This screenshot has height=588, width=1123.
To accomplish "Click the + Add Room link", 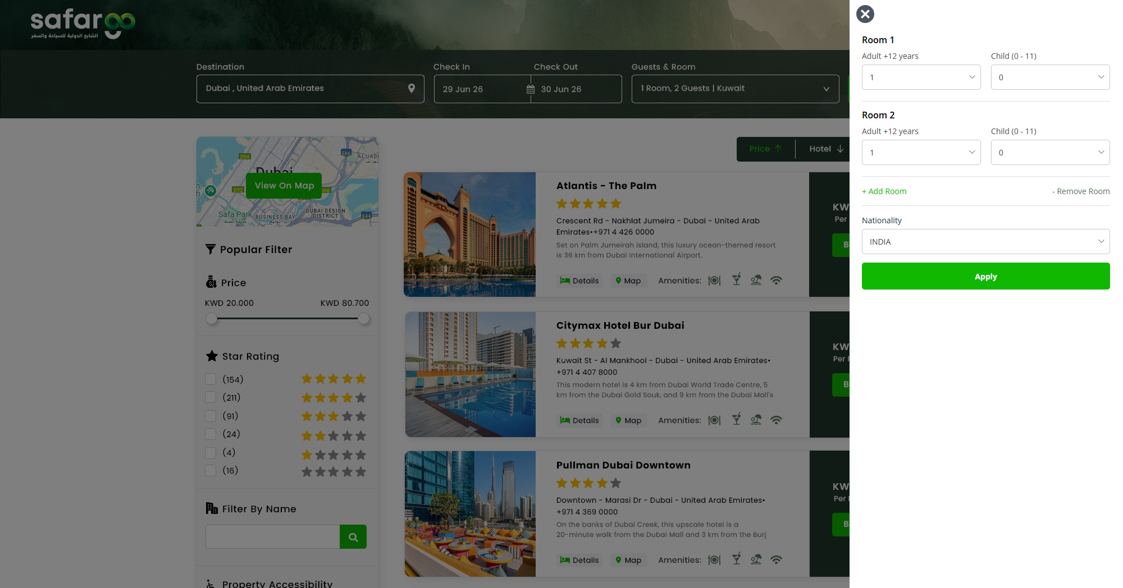I will [884, 191].
